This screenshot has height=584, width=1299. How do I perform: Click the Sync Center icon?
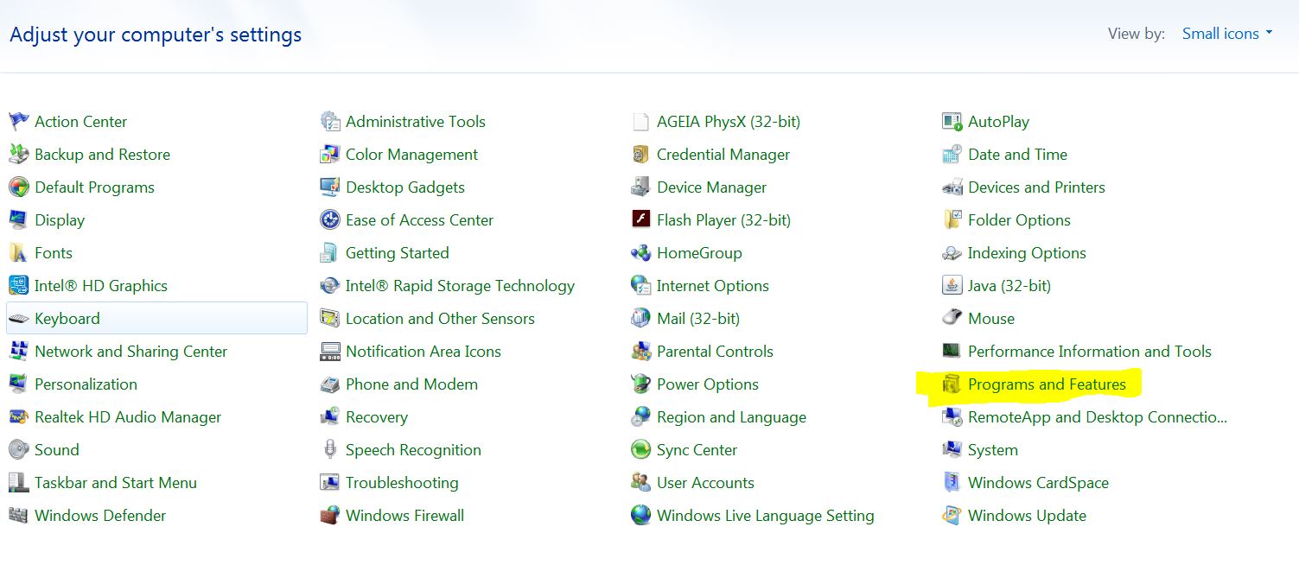pos(640,450)
